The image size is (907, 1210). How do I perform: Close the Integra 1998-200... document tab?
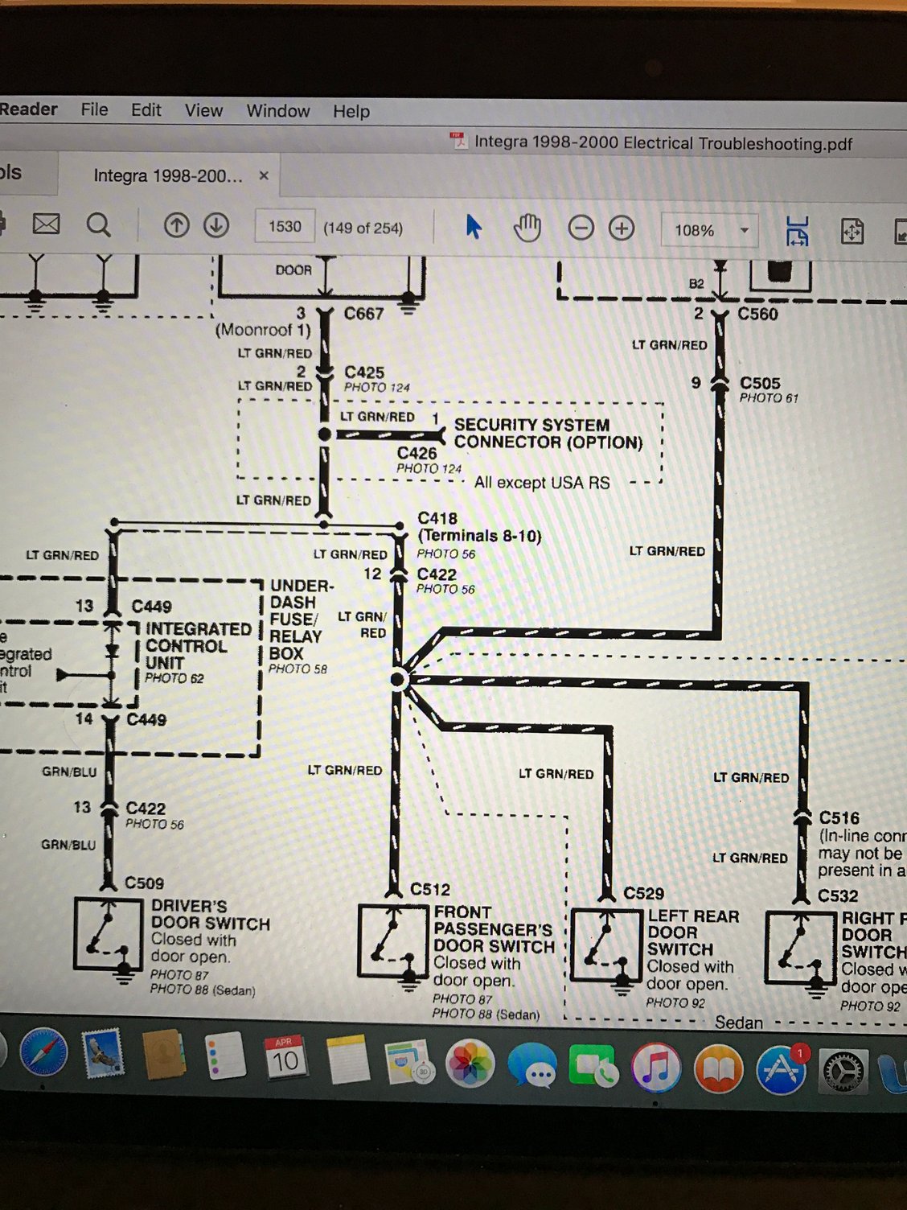pos(264,175)
